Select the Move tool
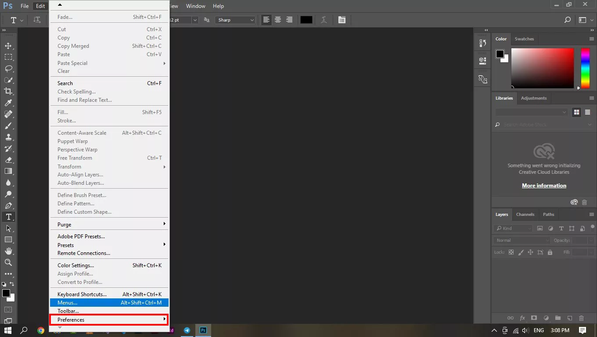This screenshot has height=337, width=597. point(8,46)
